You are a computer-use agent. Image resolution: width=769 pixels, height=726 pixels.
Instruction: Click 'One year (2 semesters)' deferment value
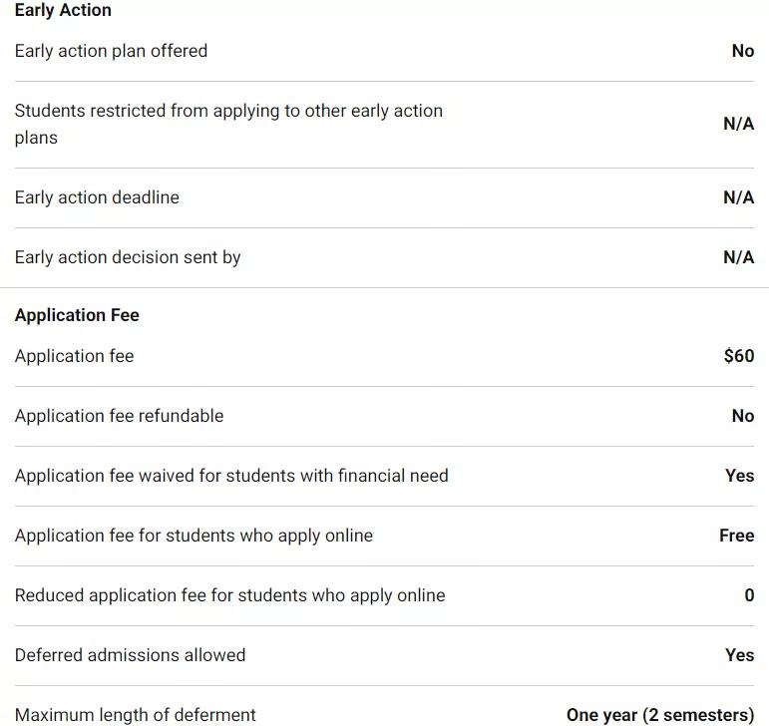click(659, 715)
